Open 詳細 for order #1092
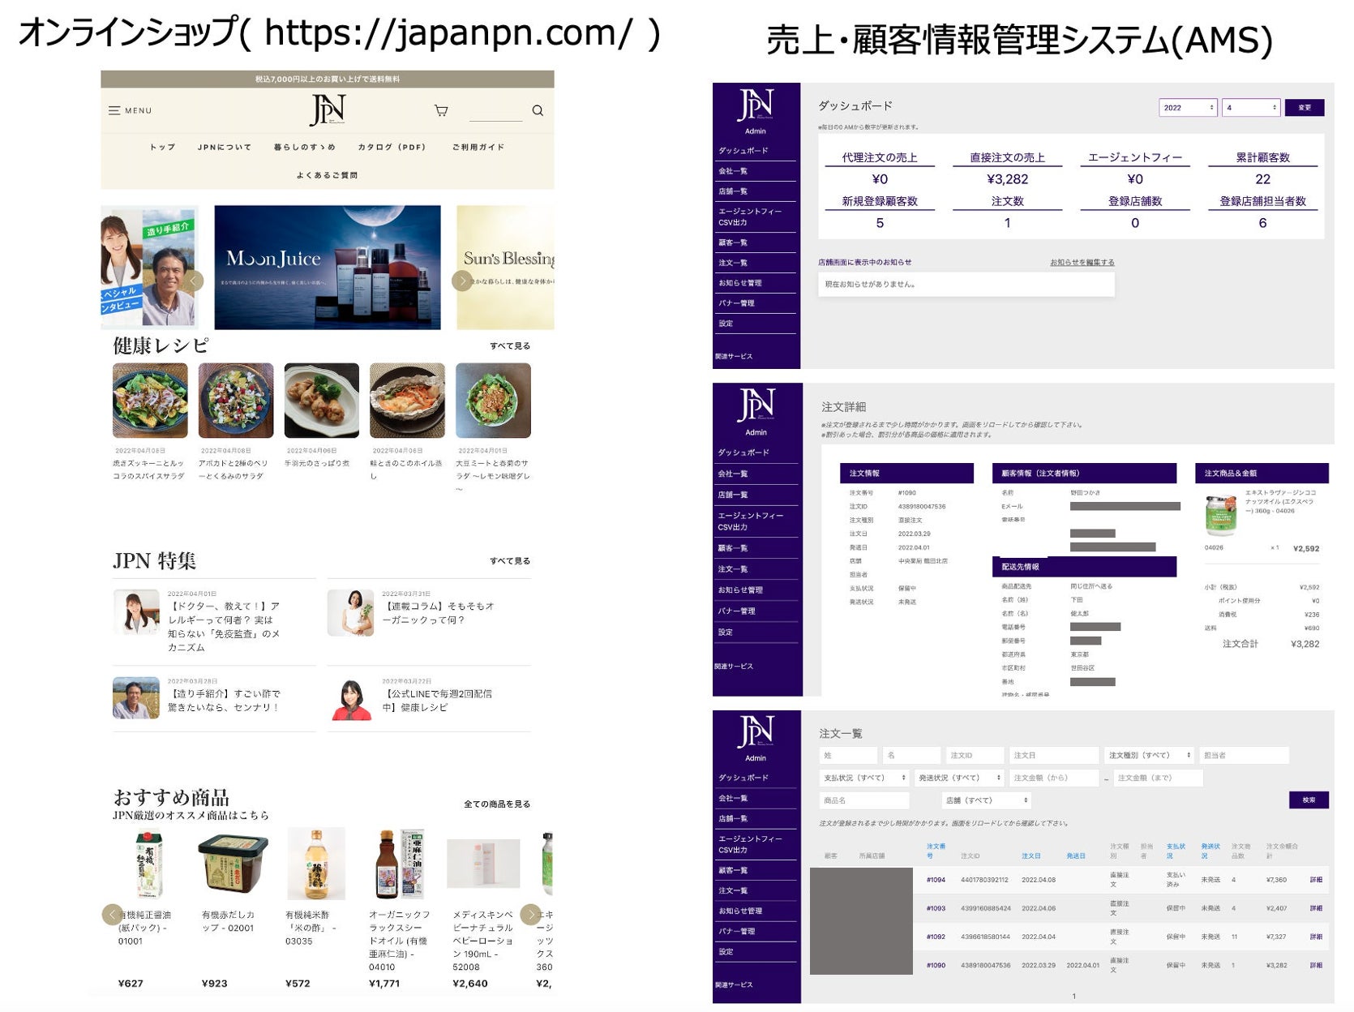 point(1316,937)
